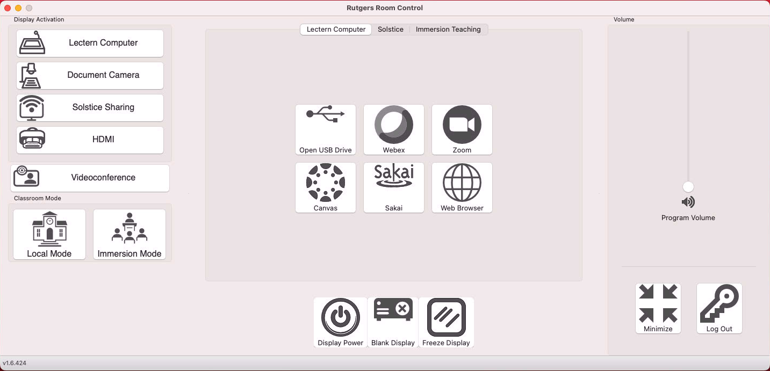Select HDMI as display source
The width and height of the screenshot is (770, 371).
coord(90,140)
